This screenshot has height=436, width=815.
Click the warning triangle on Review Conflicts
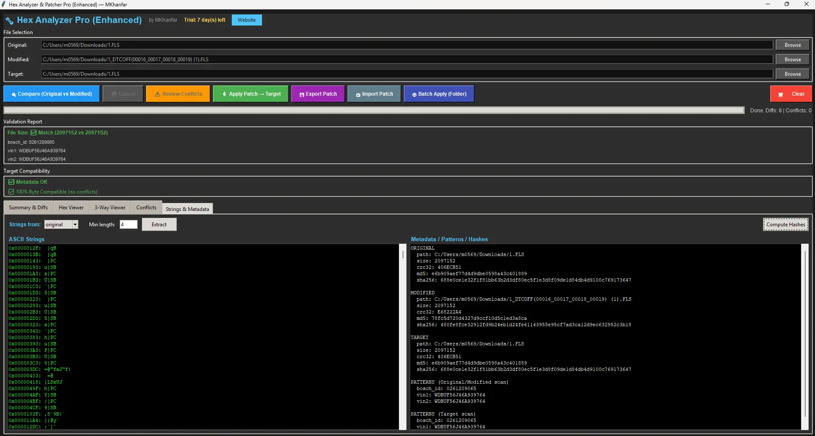157,94
